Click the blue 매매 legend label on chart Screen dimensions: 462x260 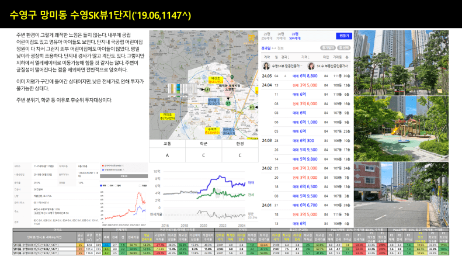pyautogui.click(x=251, y=183)
